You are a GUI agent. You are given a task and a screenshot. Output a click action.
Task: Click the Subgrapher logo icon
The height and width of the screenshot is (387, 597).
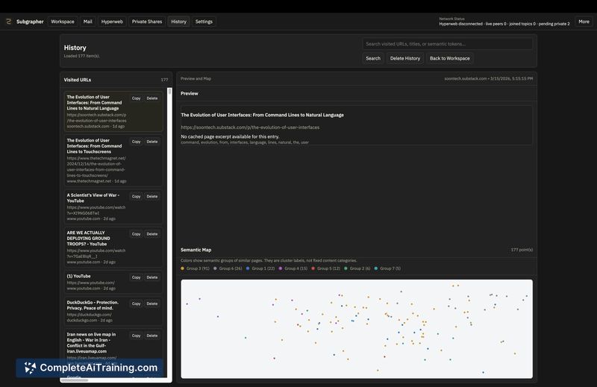(8, 22)
